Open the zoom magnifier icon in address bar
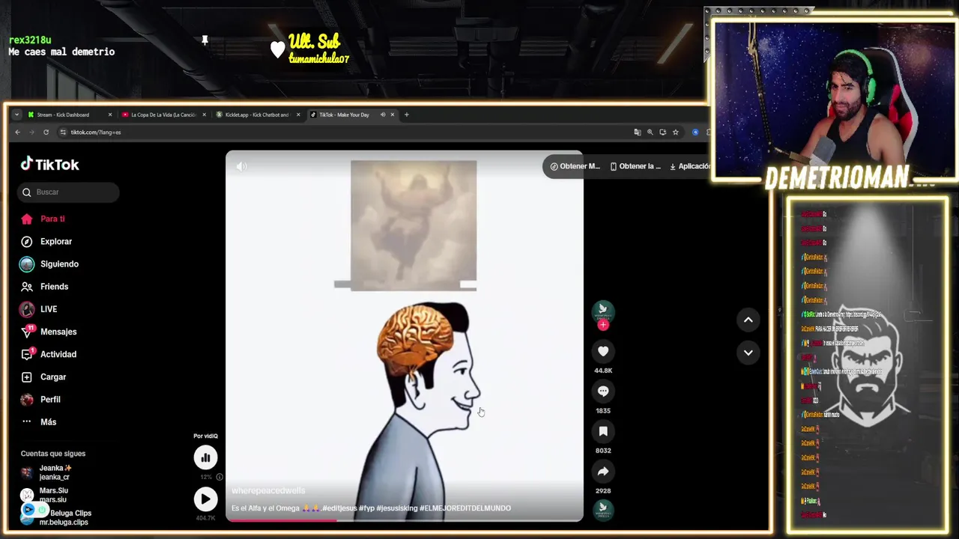This screenshot has width=959, height=539. (650, 132)
